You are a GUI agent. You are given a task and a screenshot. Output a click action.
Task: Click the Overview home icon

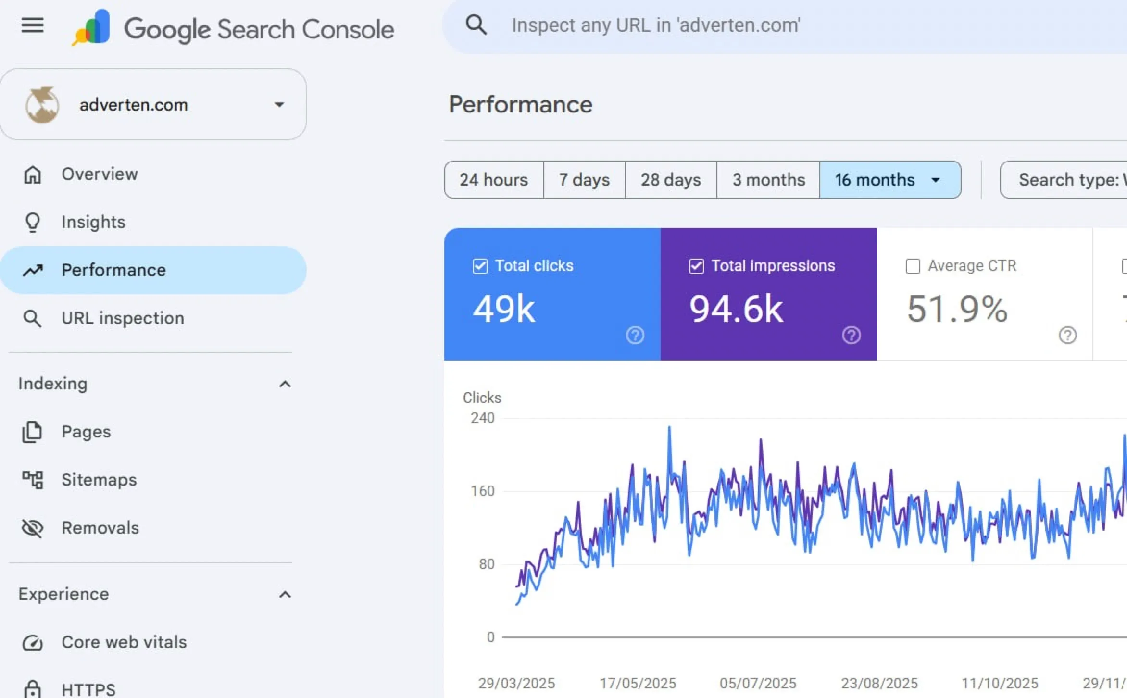[x=33, y=174]
